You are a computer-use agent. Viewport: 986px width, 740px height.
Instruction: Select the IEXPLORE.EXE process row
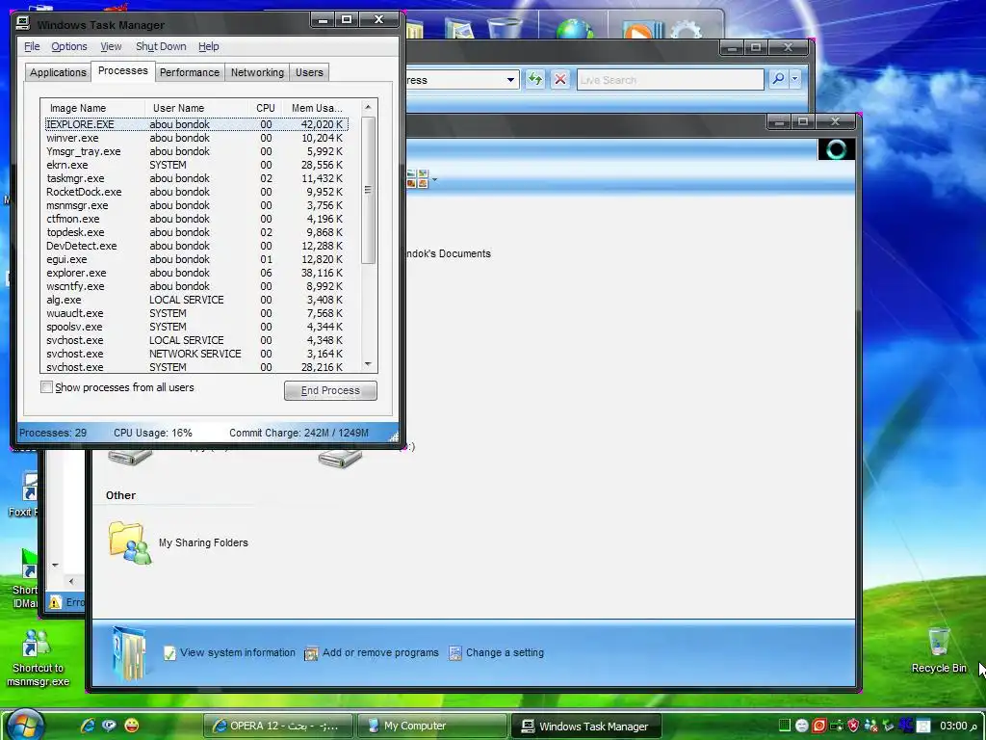tap(196, 124)
